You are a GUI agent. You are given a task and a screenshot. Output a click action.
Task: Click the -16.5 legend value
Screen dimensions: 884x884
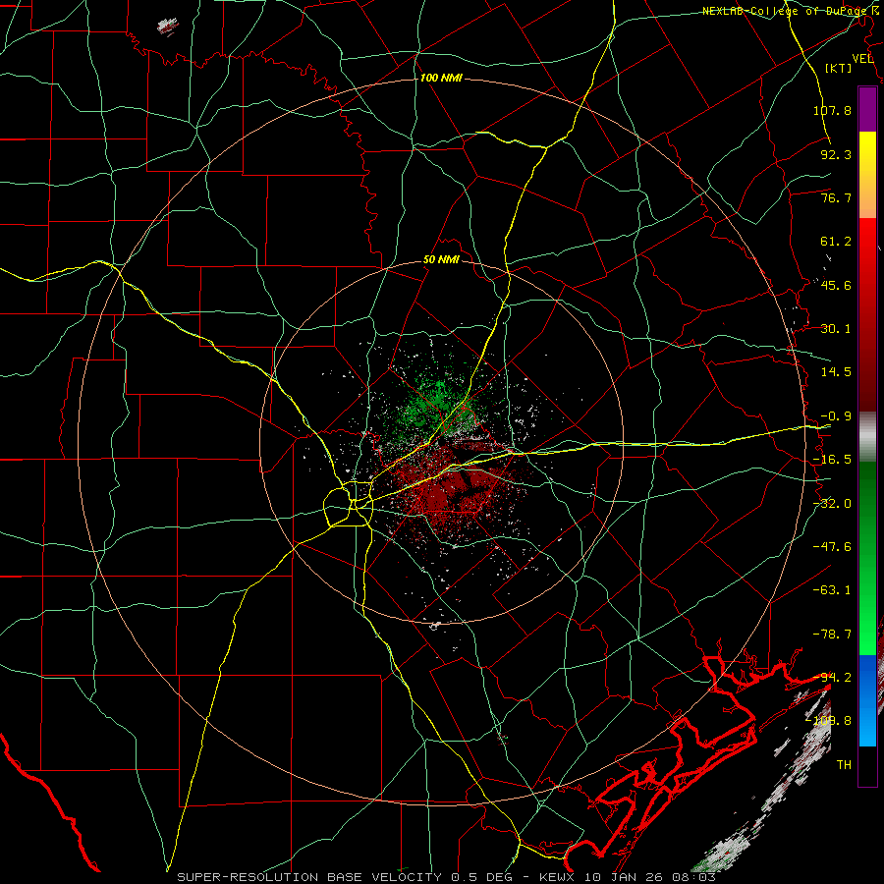[x=832, y=460]
